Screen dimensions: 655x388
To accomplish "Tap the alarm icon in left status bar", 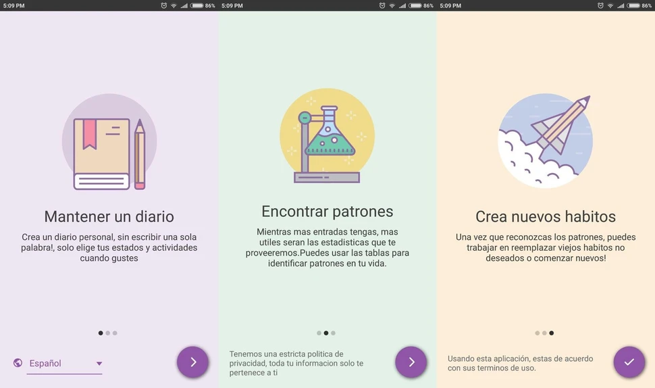I will pos(163,5).
